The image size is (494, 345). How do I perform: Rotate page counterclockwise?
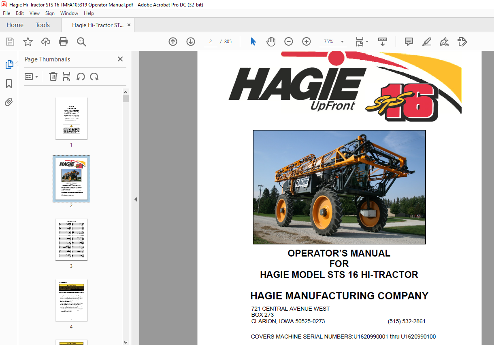coord(81,76)
